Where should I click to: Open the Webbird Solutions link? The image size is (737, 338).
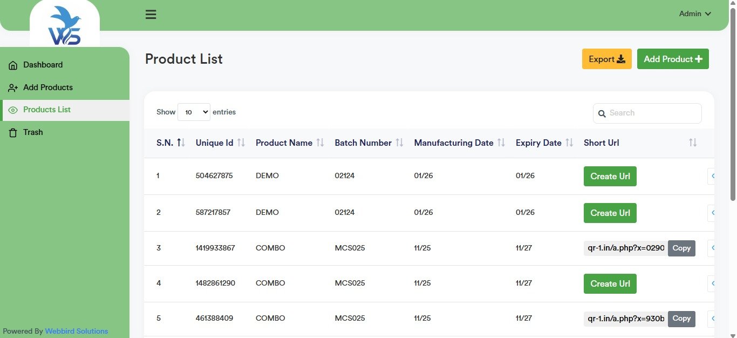76,332
